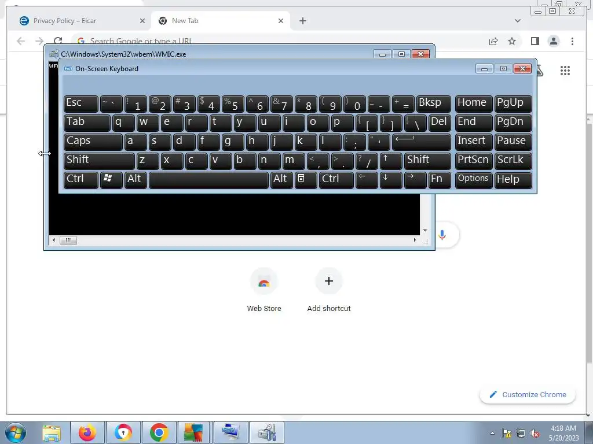Click the PgDn key
Viewport: 593px width, 444px height.
(513, 123)
